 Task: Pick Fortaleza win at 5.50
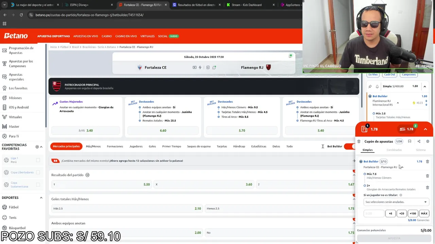tap(102, 184)
